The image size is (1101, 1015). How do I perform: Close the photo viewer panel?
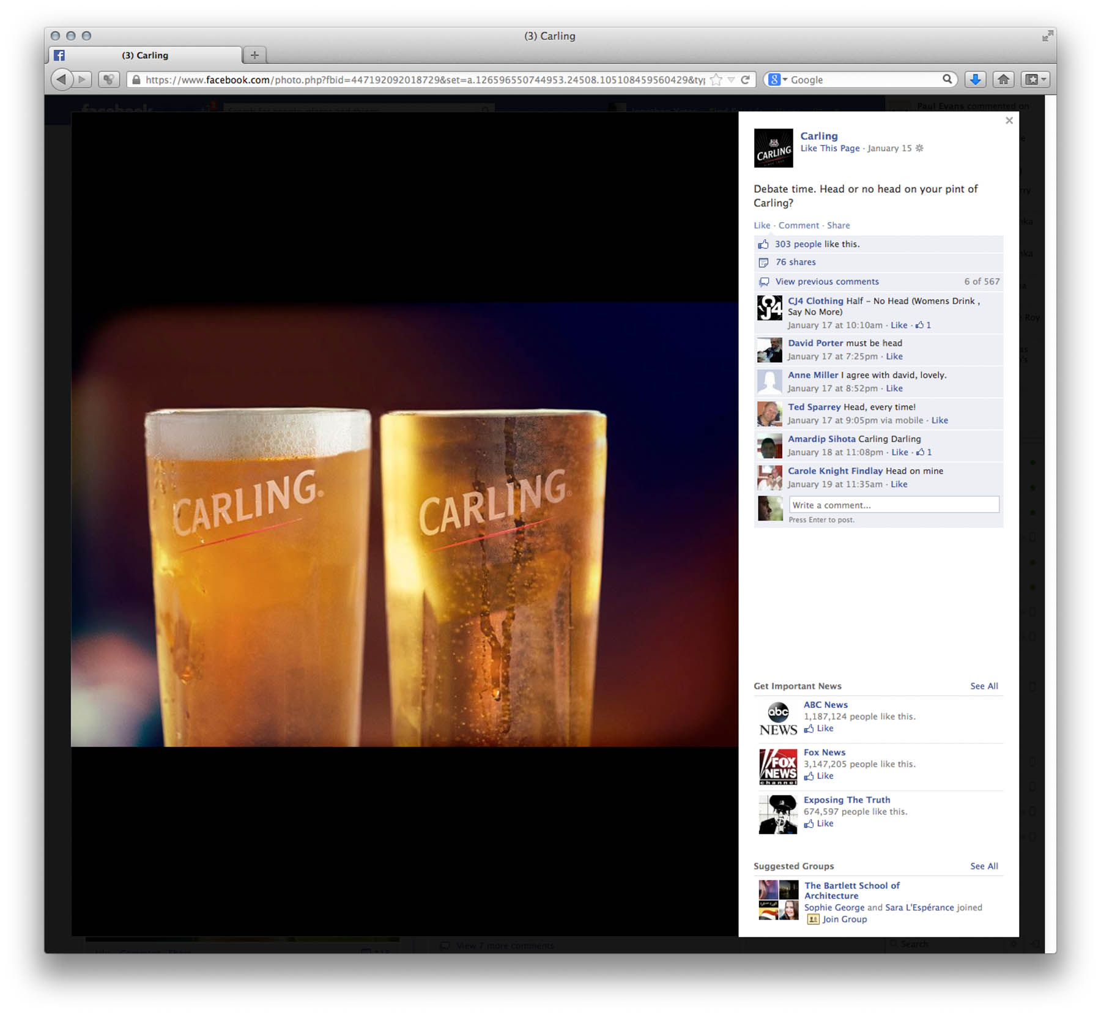(1009, 121)
